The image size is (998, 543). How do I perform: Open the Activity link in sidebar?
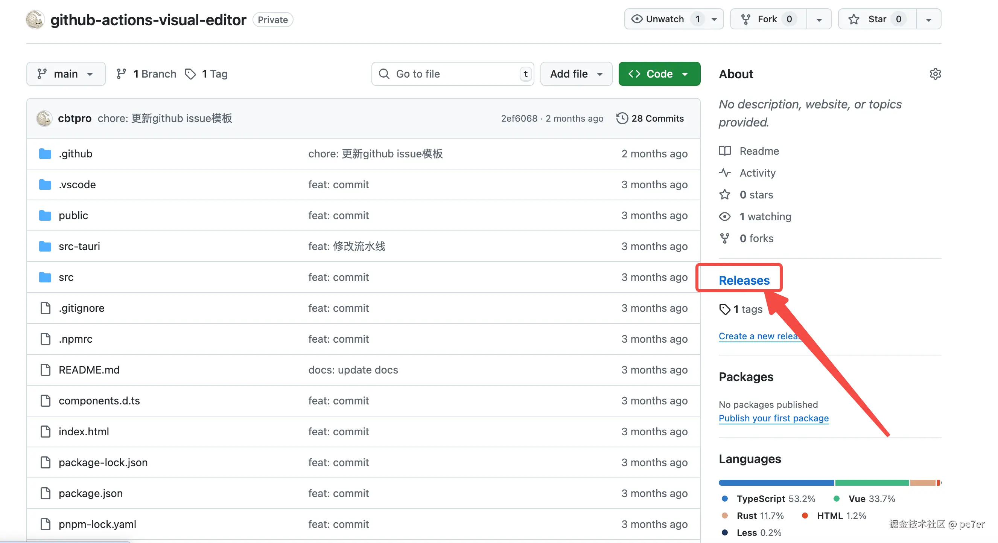point(757,173)
